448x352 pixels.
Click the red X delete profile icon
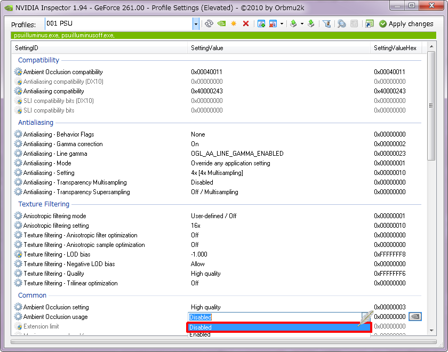[246, 23]
